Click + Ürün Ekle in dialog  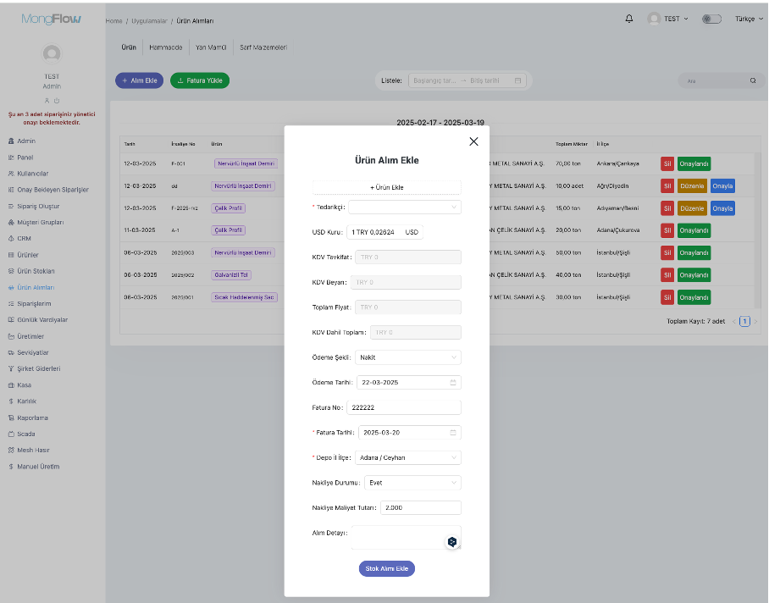pyautogui.click(x=386, y=187)
